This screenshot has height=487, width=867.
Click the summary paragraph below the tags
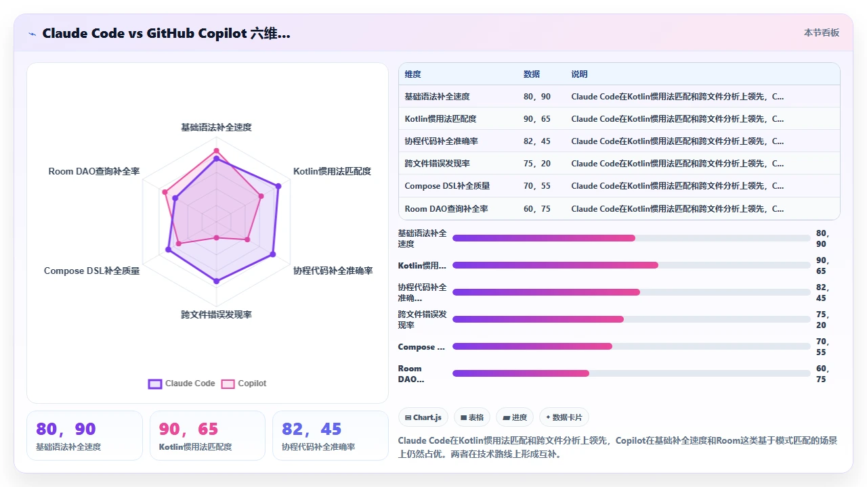(618, 447)
